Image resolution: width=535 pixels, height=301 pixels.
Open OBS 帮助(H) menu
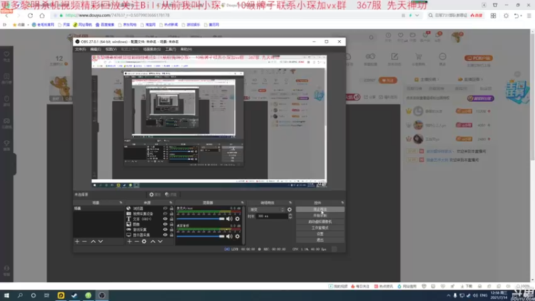coord(186,49)
